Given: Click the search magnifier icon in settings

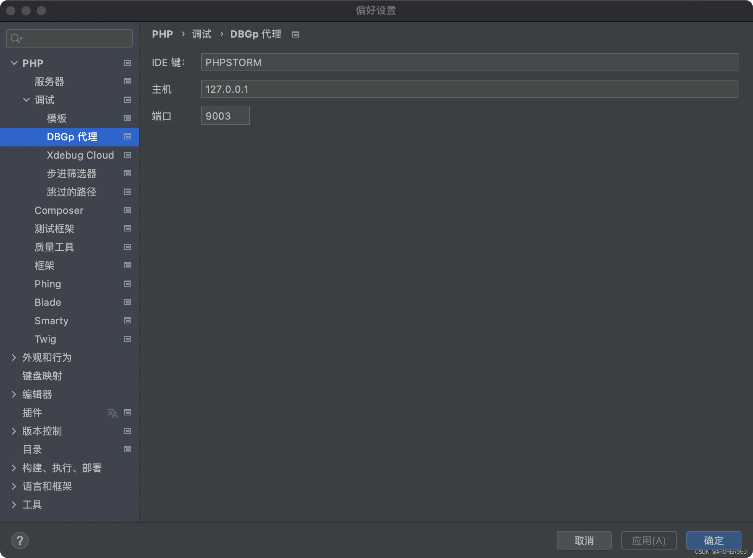Looking at the screenshot, I should point(16,38).
